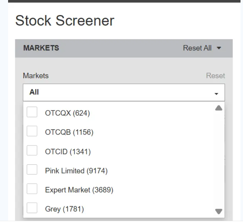This screenshot has height=223, width=243.
Task: Click the 'Grey (1781)' option text
Action: (x=64, y=209)
